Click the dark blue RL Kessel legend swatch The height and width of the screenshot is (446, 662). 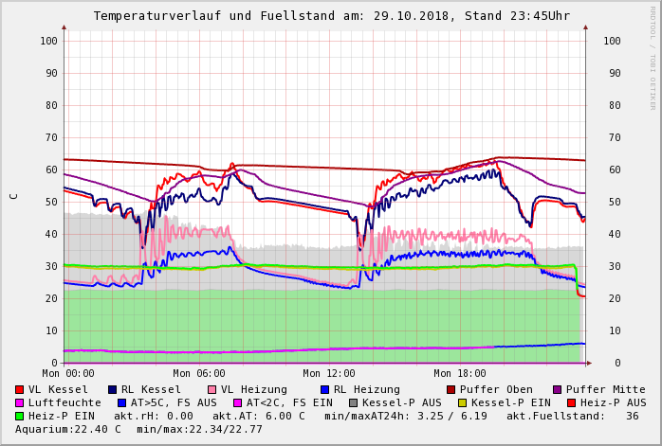[x=112, y=389]
